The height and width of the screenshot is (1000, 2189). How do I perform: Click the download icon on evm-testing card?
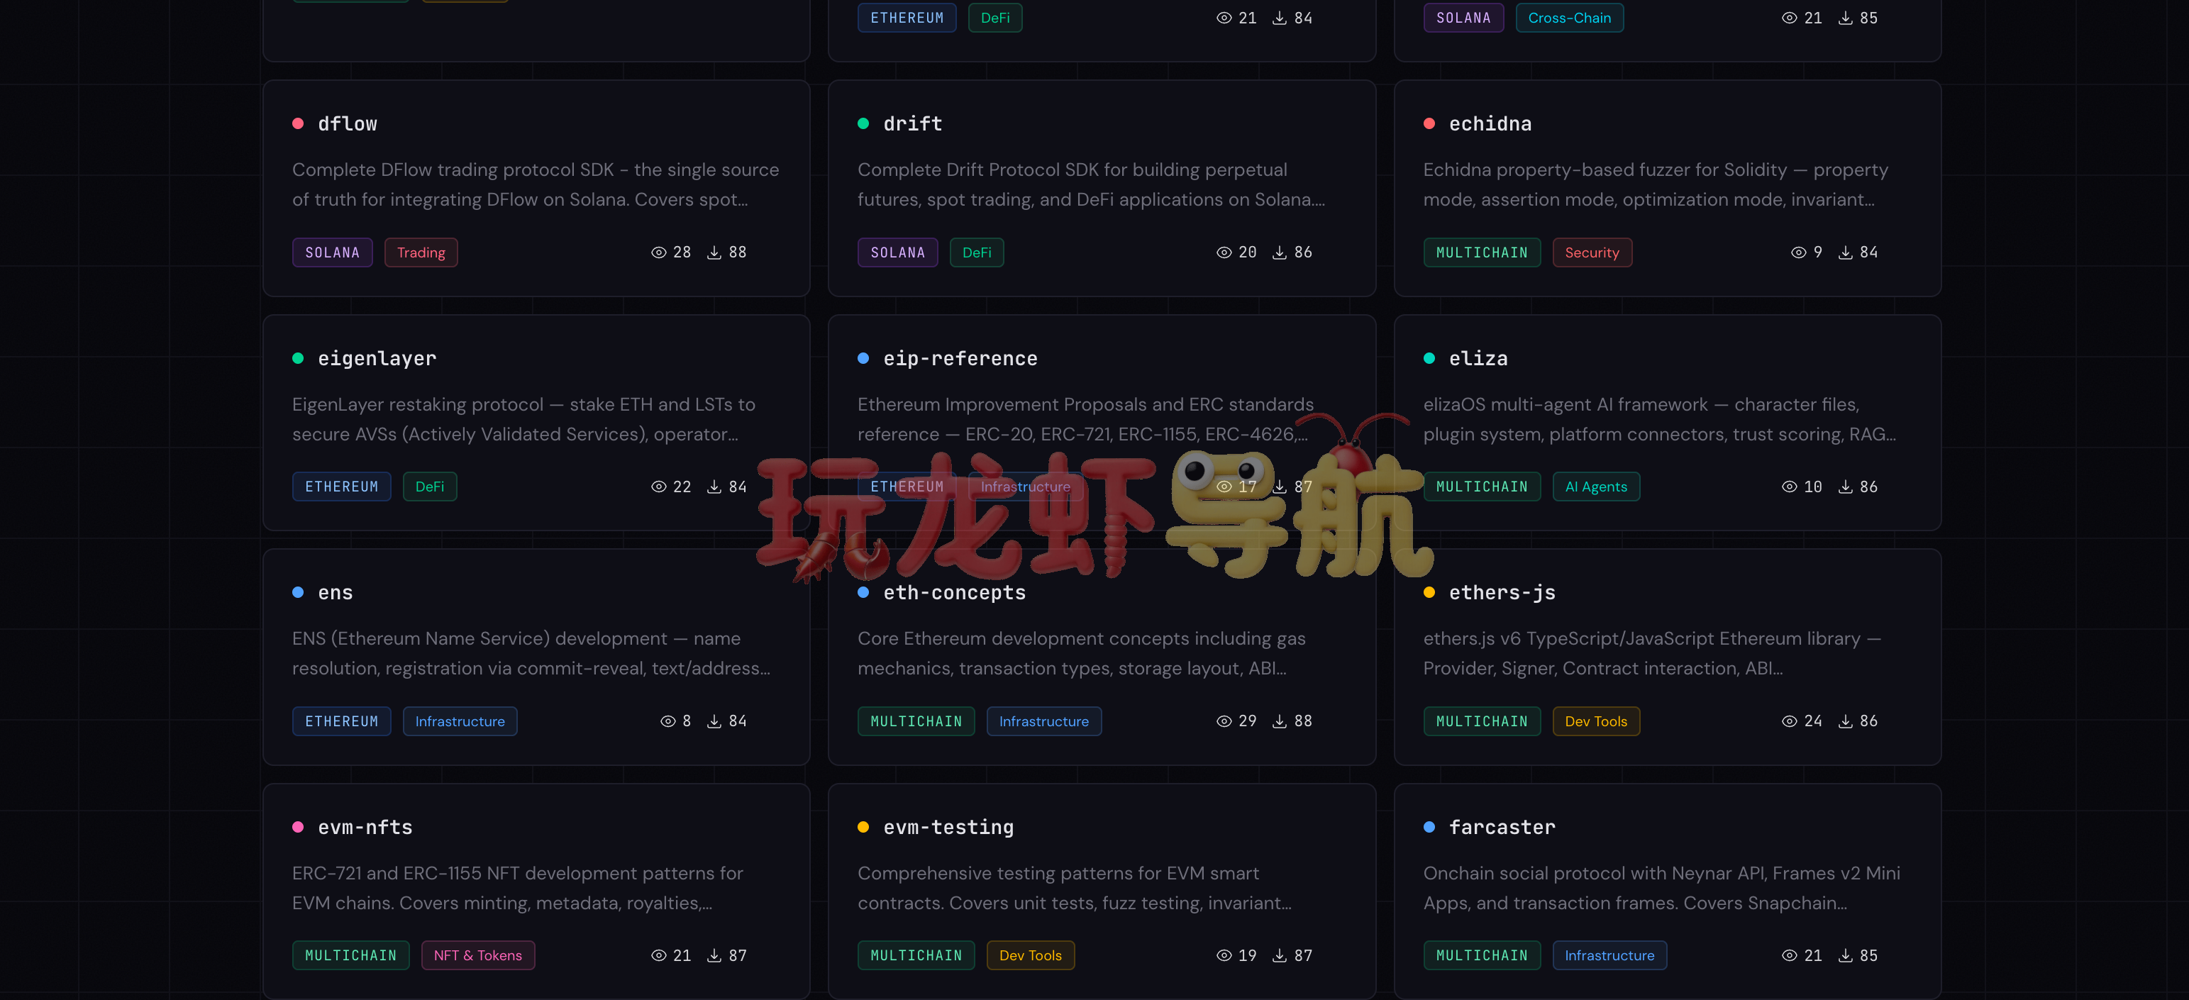1280,956
